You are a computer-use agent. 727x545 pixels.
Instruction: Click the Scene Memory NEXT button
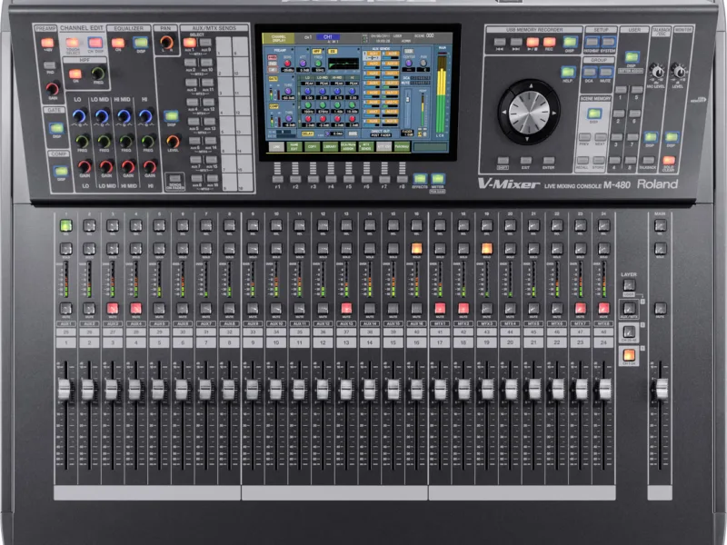tap(601, 137)
